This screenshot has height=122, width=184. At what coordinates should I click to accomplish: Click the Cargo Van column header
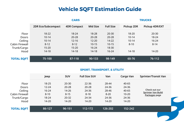coord(127,76)
